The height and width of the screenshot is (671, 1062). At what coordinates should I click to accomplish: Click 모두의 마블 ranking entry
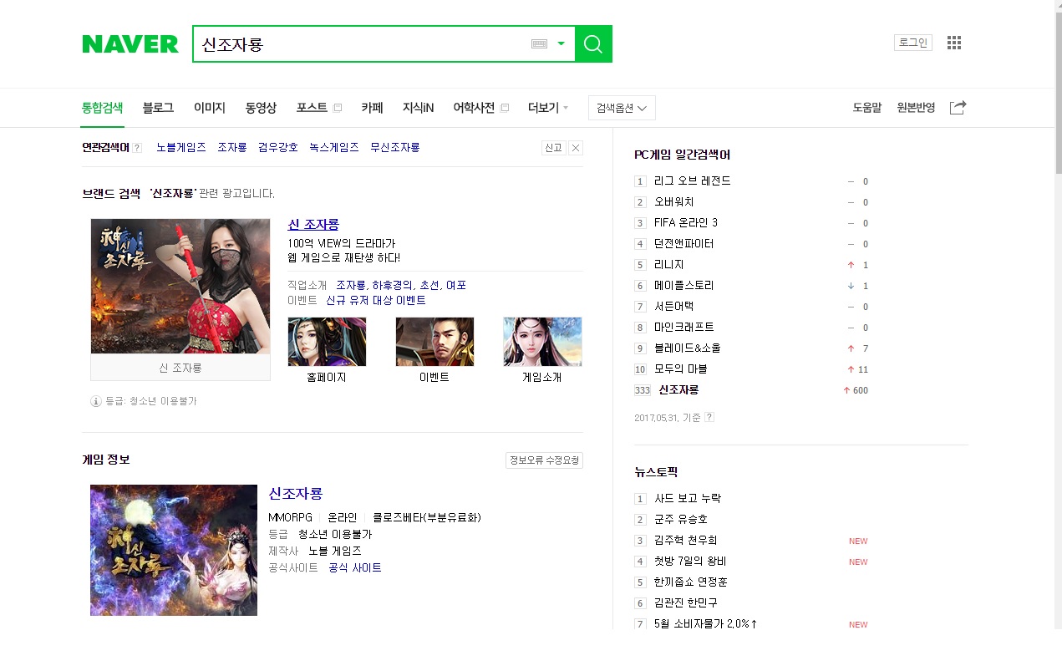(x=679, y=369)
